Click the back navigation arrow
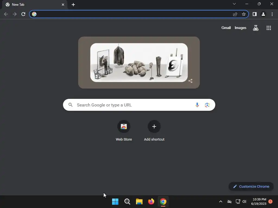The image size is (278, 208). (6, 14)
